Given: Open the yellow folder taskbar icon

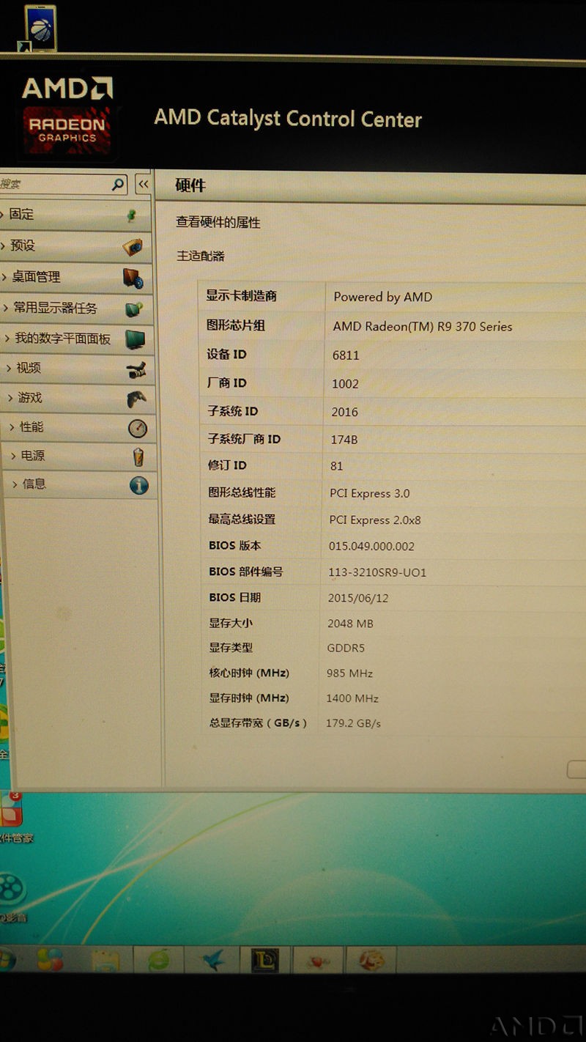Looking at the screenshot, I should 105,960.
